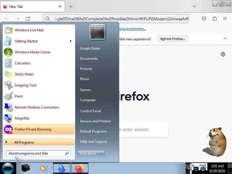
Task: Focus Search programs and files field
Action: click(x=38, y=153)
